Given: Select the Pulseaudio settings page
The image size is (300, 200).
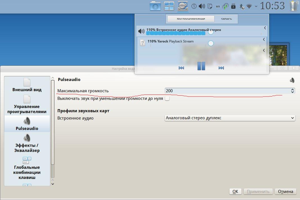Looking at the screenshot, I should pyautogui.click(x=27, y=124).
